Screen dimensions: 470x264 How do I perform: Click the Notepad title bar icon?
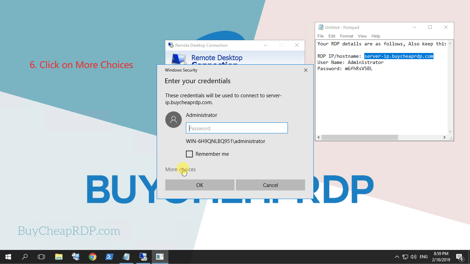[x=321, y=27]
